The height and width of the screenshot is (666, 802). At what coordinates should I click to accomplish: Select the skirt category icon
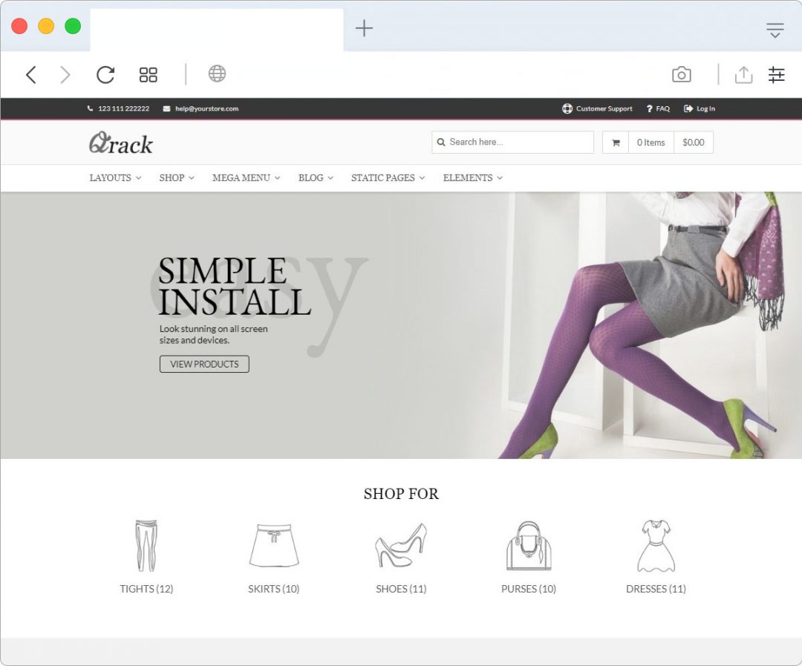click(273, 546)
